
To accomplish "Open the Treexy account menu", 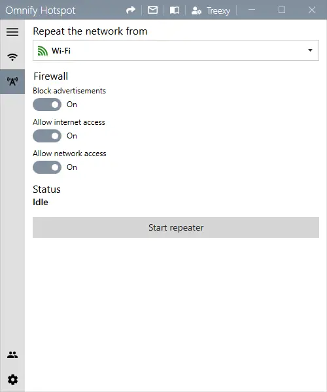I will point(211,10).
